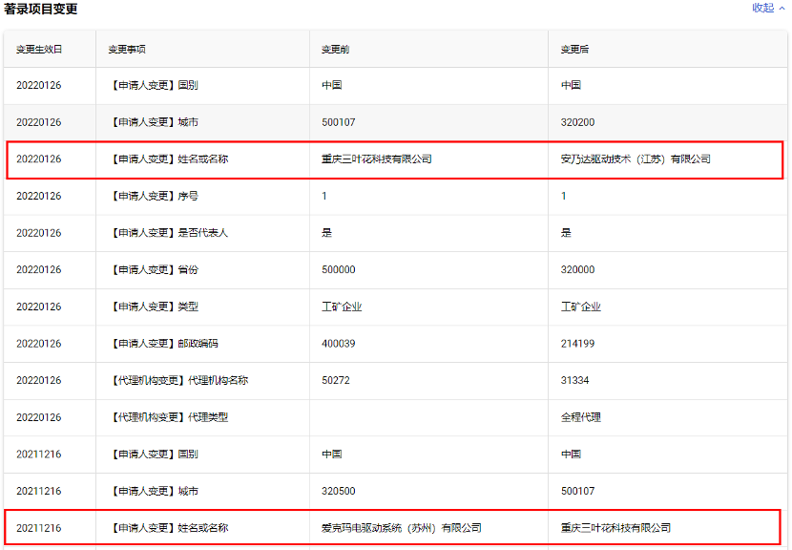
Task: Select 重庆三叶花科技有限公司 in the 20220126 row
Action: coord(377,159)
